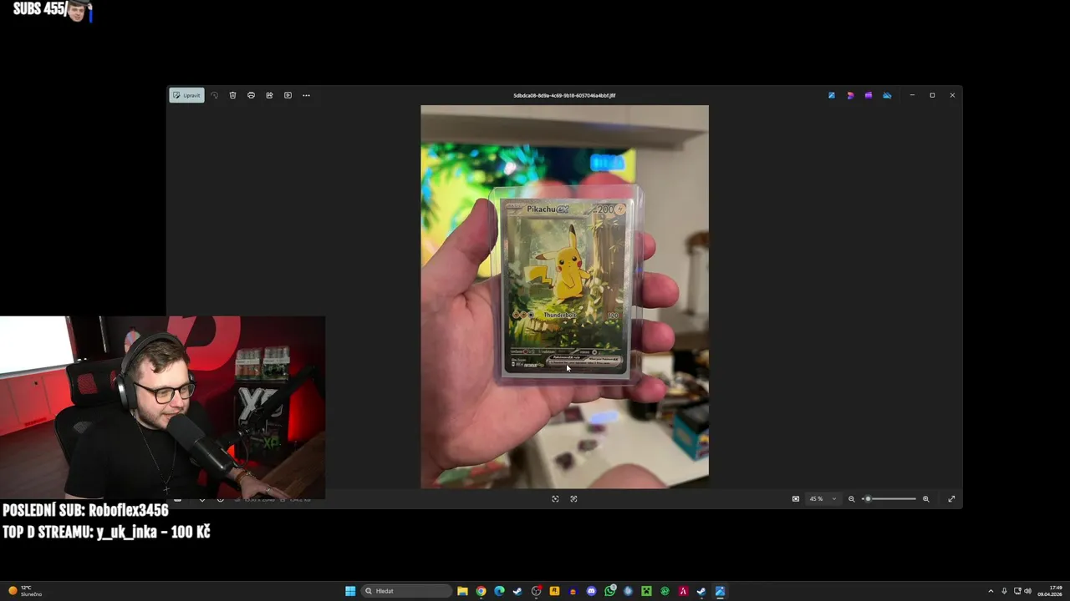Show hidden system tray icons chevron
The height and width of the screenshot is (601, 1070).
coord(991,591)
